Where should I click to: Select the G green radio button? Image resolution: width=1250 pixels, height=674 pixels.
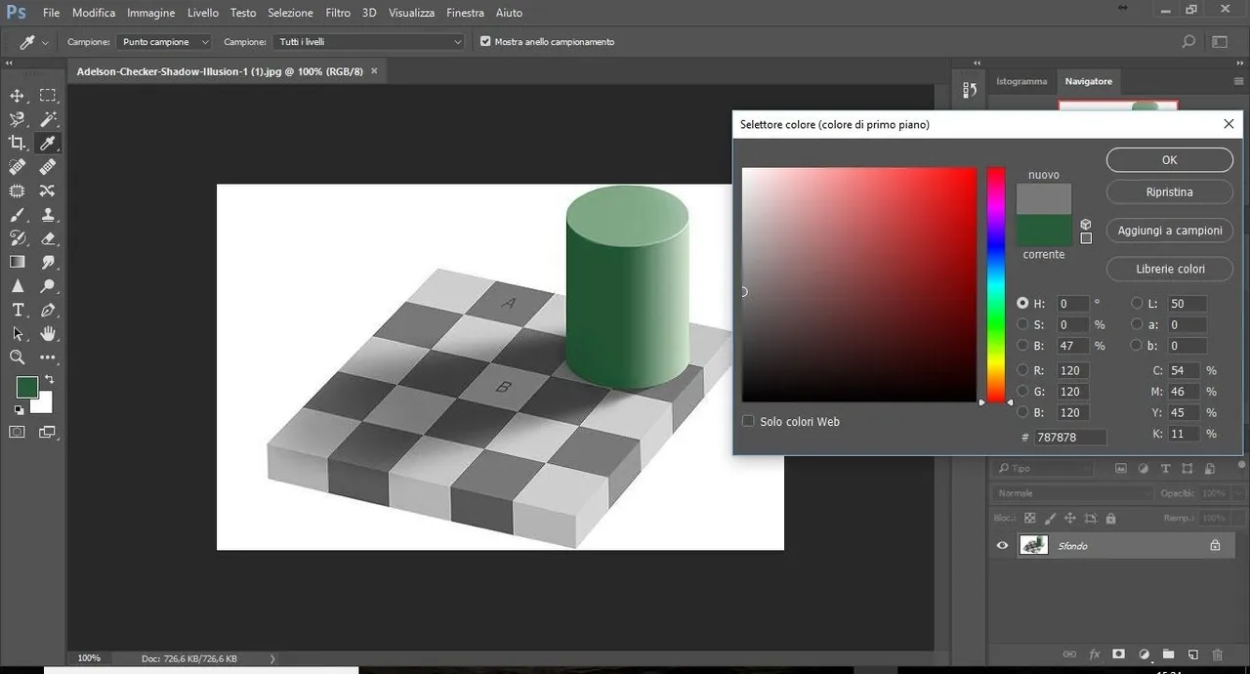(1022, 391)
